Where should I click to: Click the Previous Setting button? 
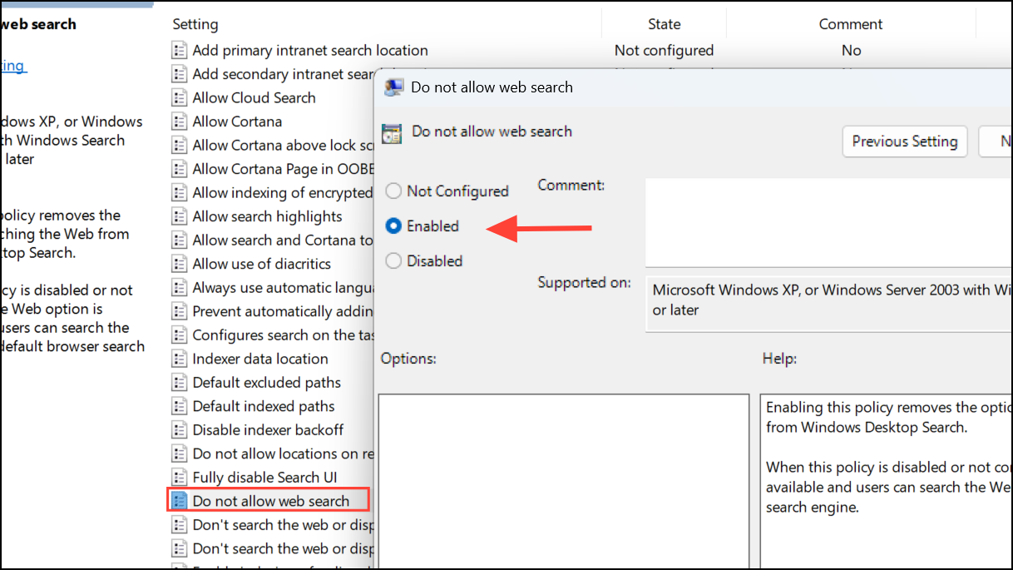click(x=905, y=141)
